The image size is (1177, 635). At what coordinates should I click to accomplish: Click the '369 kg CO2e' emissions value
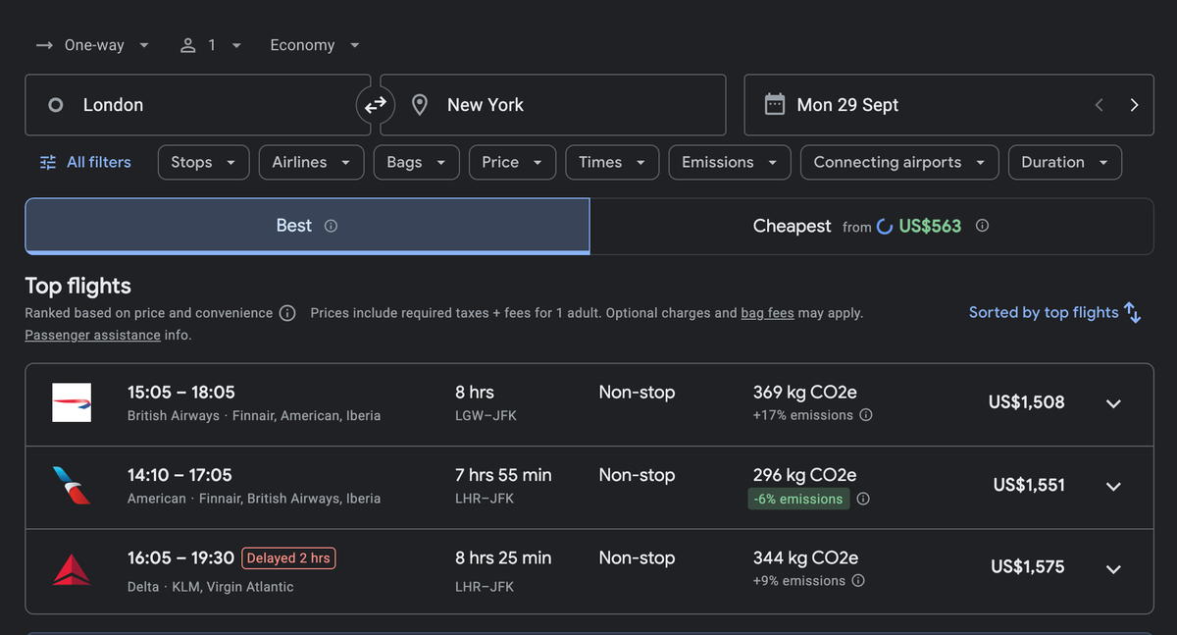(x=805, y=393)
